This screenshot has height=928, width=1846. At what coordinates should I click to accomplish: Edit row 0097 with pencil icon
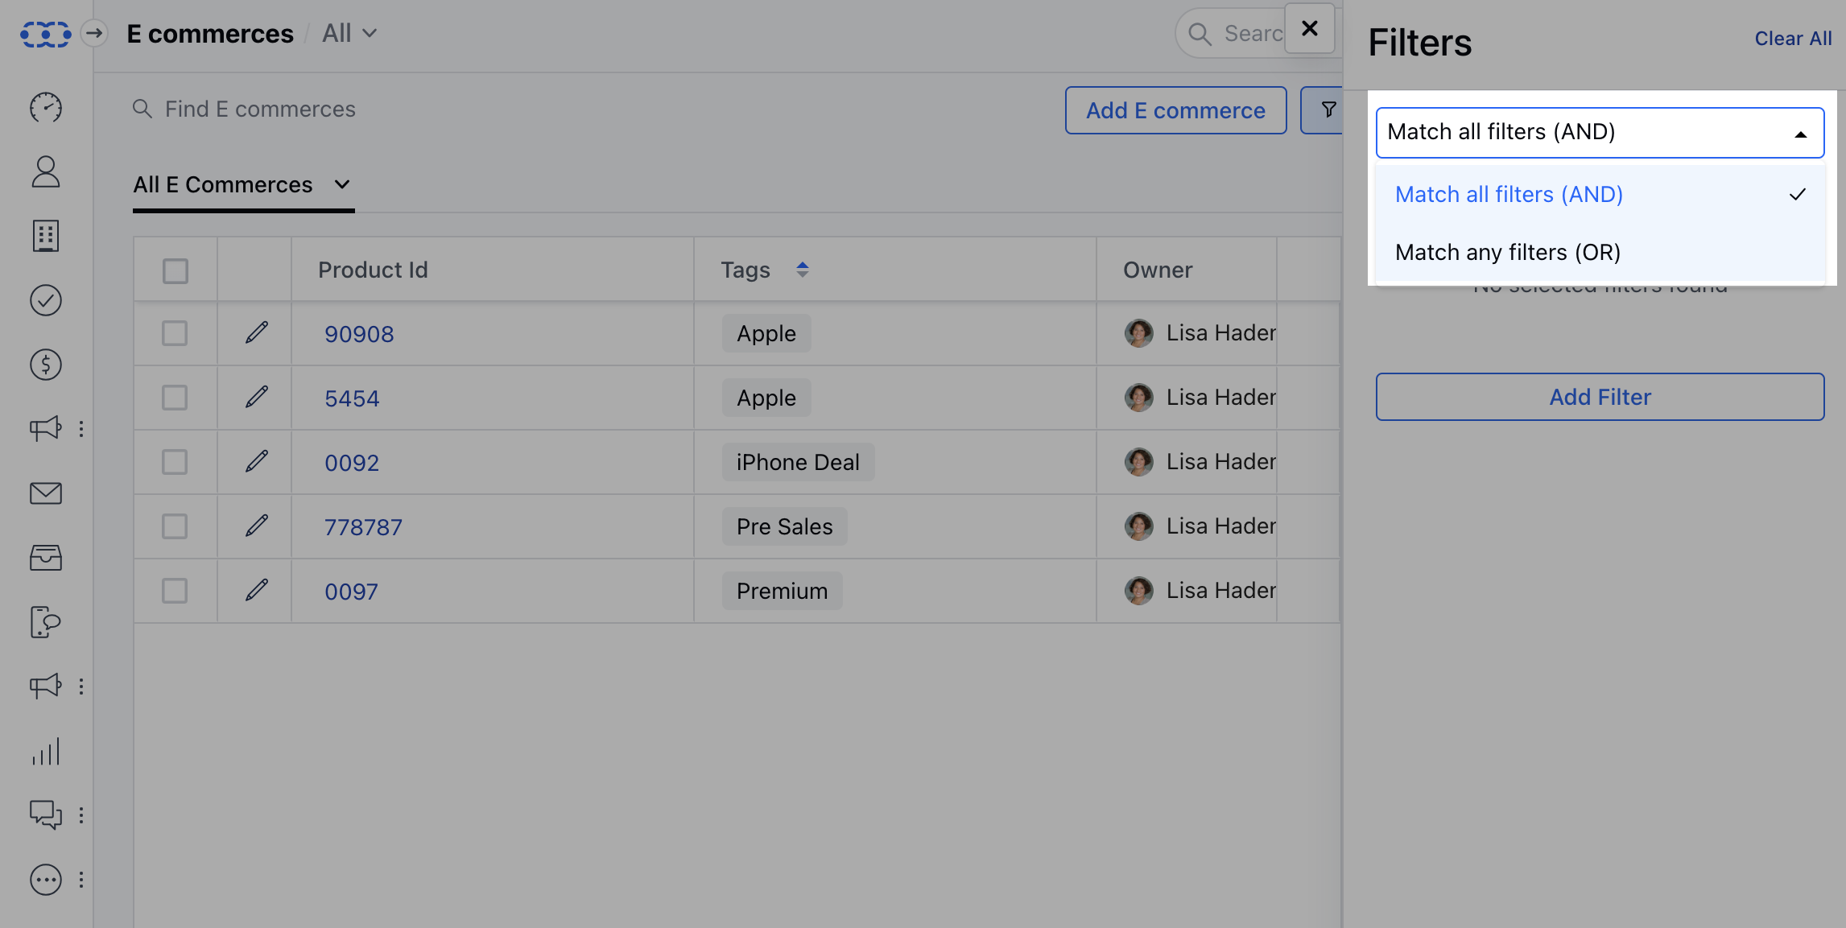pos(257,590)
